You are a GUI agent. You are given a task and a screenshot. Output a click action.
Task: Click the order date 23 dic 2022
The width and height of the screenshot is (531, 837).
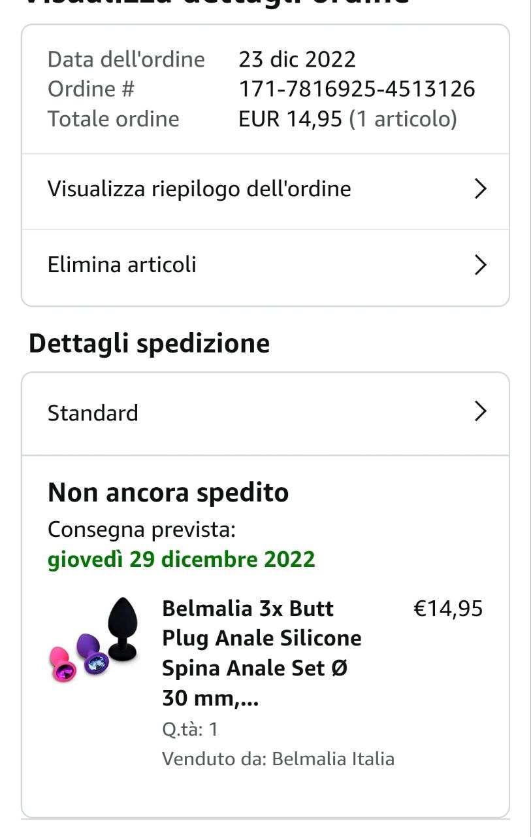297,60
